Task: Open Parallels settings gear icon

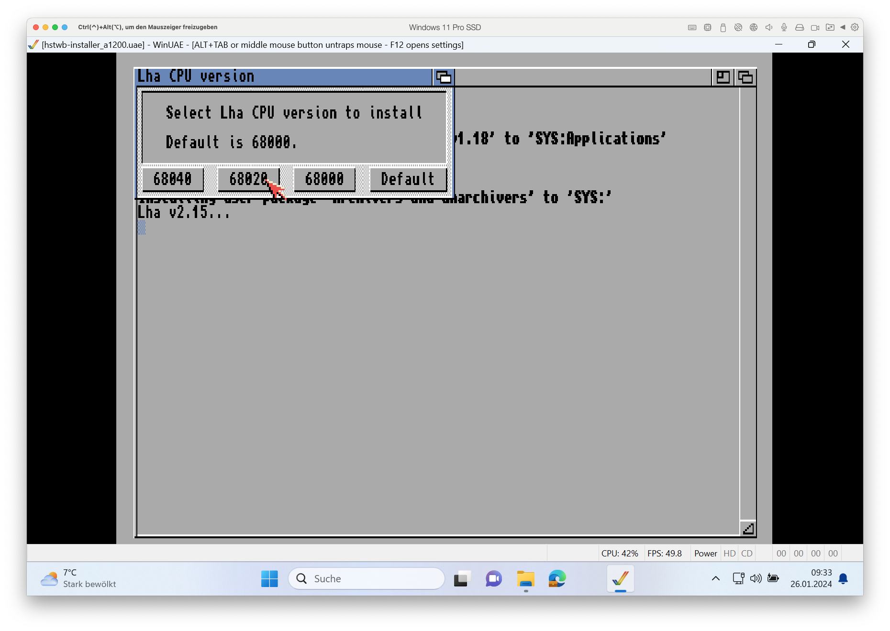Action: click(x=855, y=28)
